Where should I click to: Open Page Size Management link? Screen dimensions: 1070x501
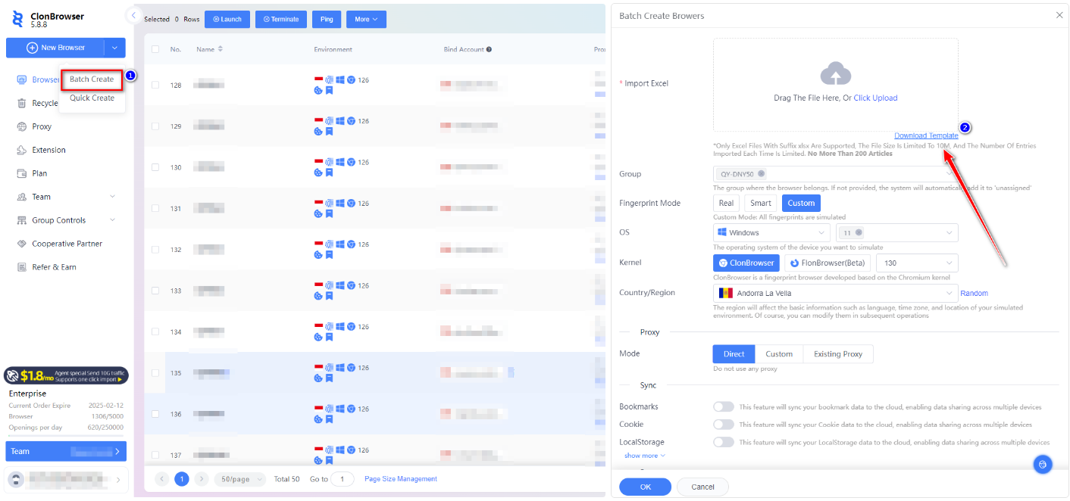coord(401,479)
